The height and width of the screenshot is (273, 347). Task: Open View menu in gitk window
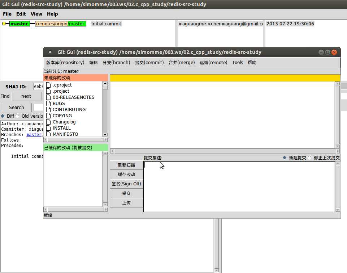pyautogui.click(x=36, y=14)
